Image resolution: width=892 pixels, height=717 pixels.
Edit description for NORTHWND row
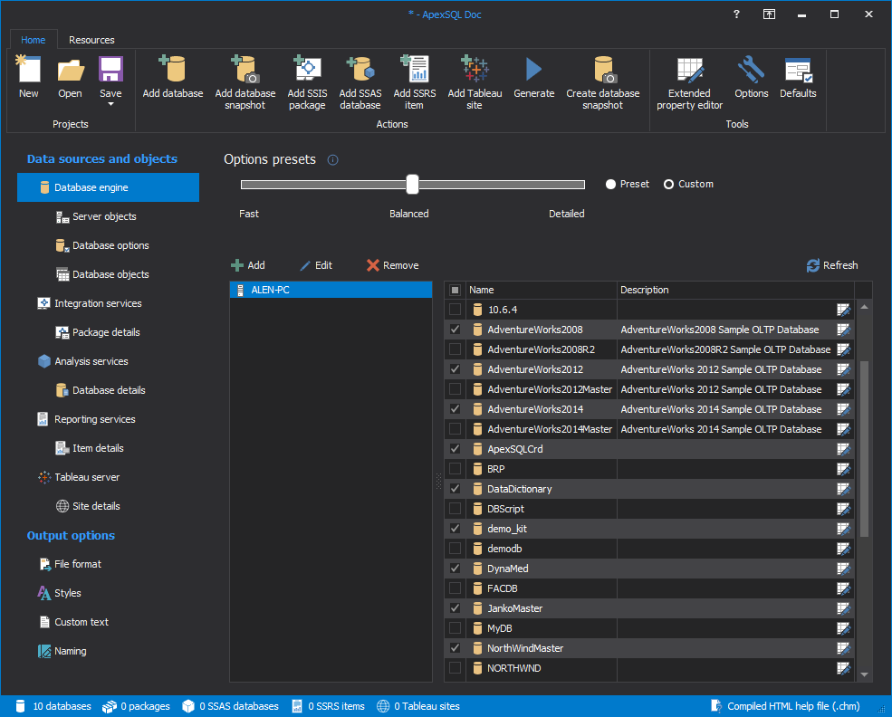tap(843, 668)
